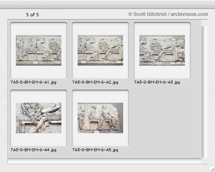Click filename label 7A3-G-BM-EM-6-A1.jpg

(33, 82)
